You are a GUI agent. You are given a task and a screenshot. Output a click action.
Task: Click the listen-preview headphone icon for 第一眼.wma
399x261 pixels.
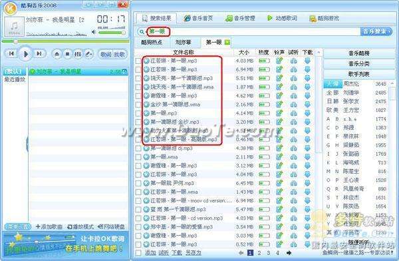pos(293,156)
